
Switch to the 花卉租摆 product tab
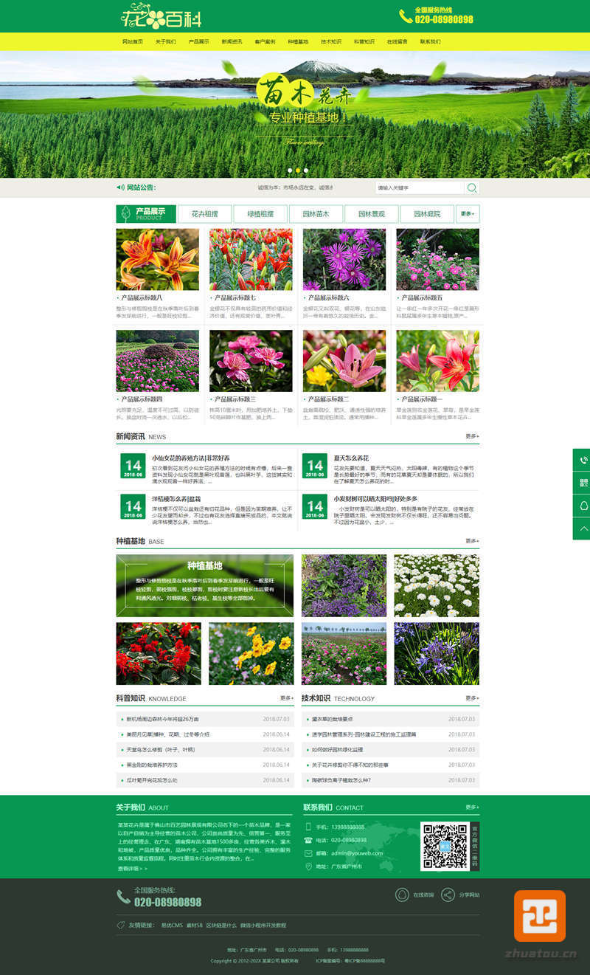pyautogui.click(x=205, y=214)
